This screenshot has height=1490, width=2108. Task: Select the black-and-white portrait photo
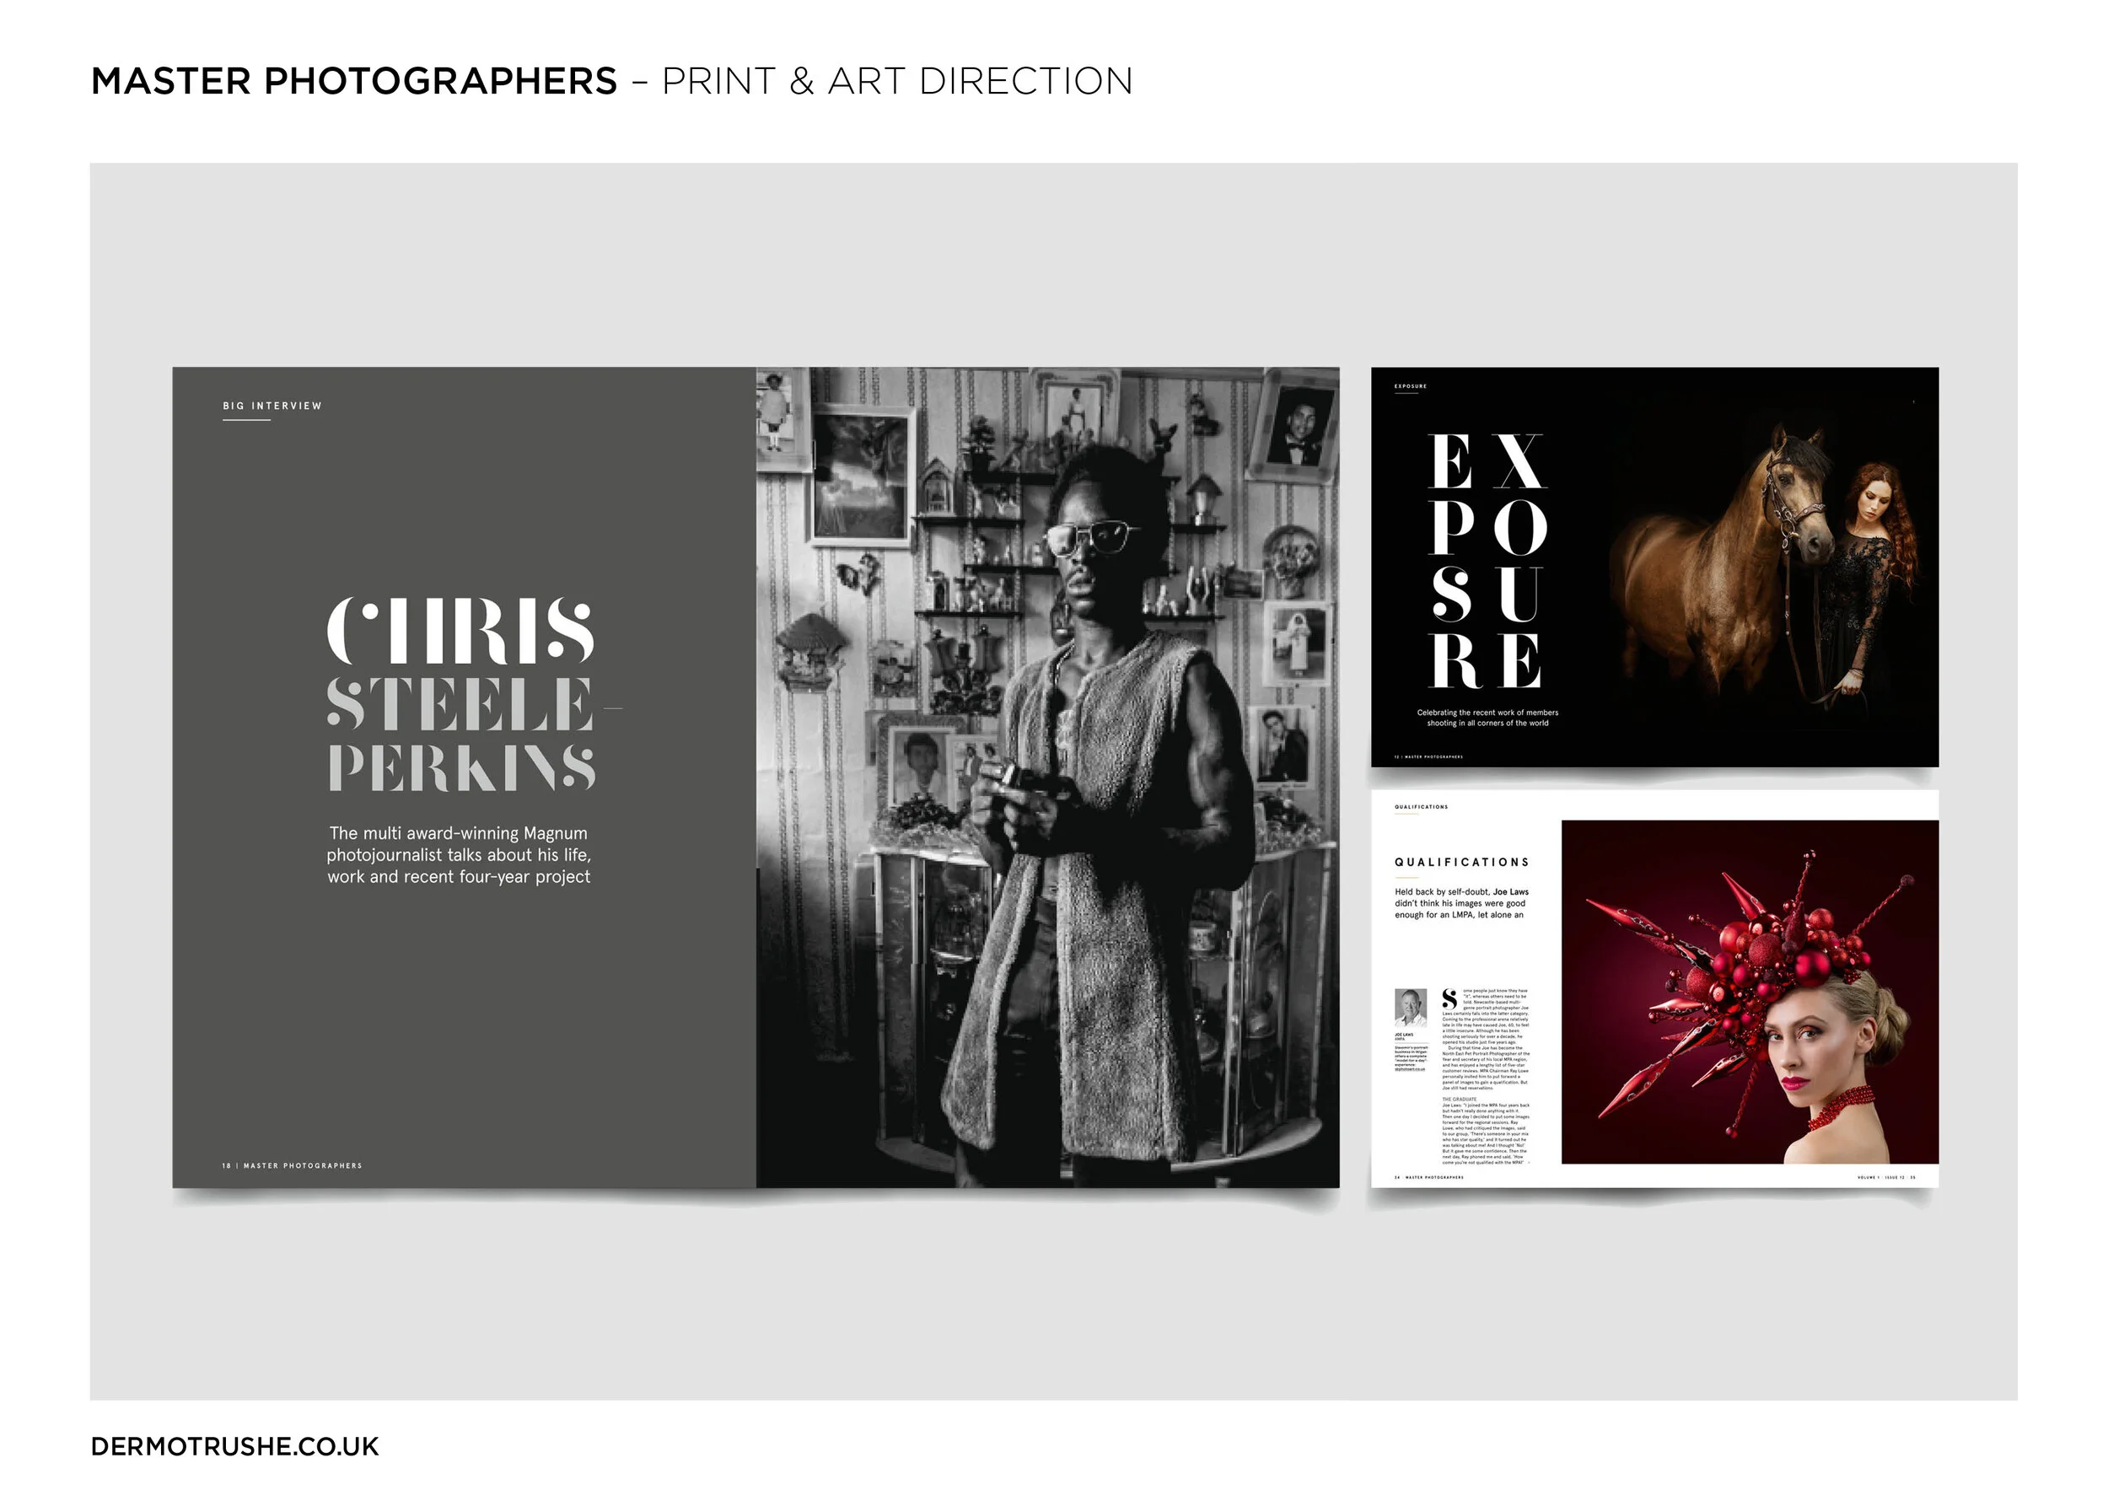point(1047,777)
